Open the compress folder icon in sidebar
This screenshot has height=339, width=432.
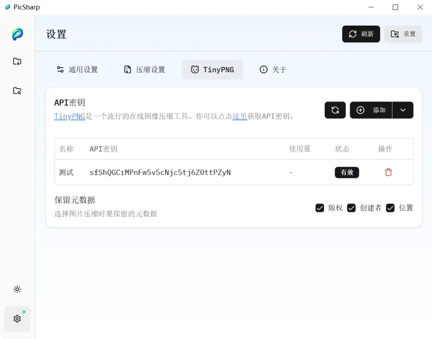17,62
